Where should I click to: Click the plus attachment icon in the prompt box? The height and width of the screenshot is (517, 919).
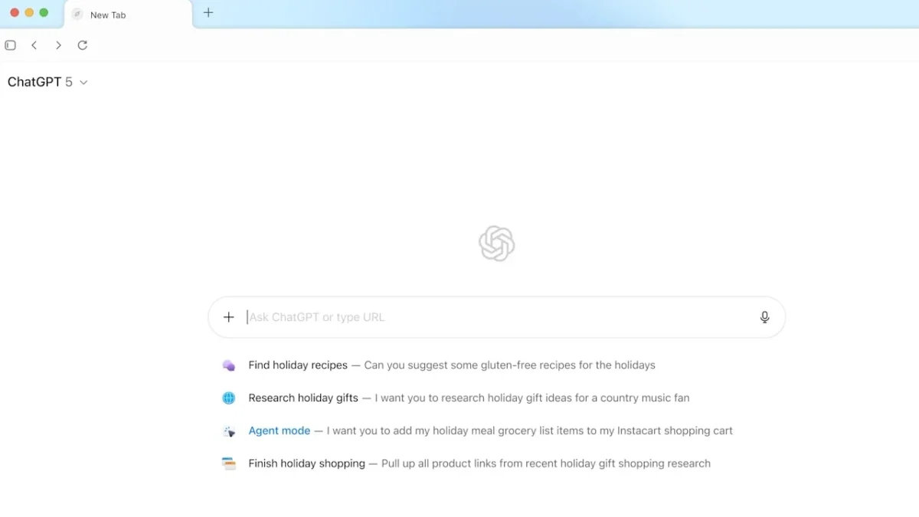[228, 317]
